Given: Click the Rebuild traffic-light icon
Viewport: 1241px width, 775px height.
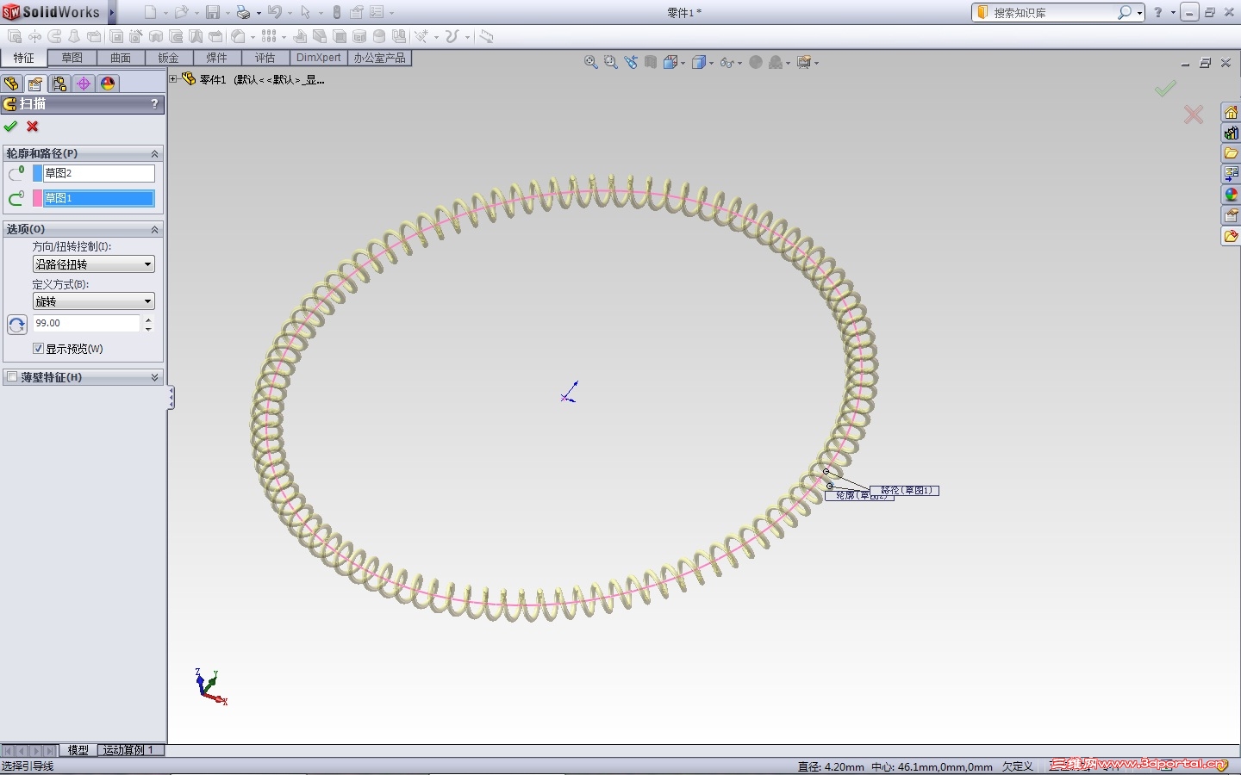Looking at the screenshot, I should [337, 13].
